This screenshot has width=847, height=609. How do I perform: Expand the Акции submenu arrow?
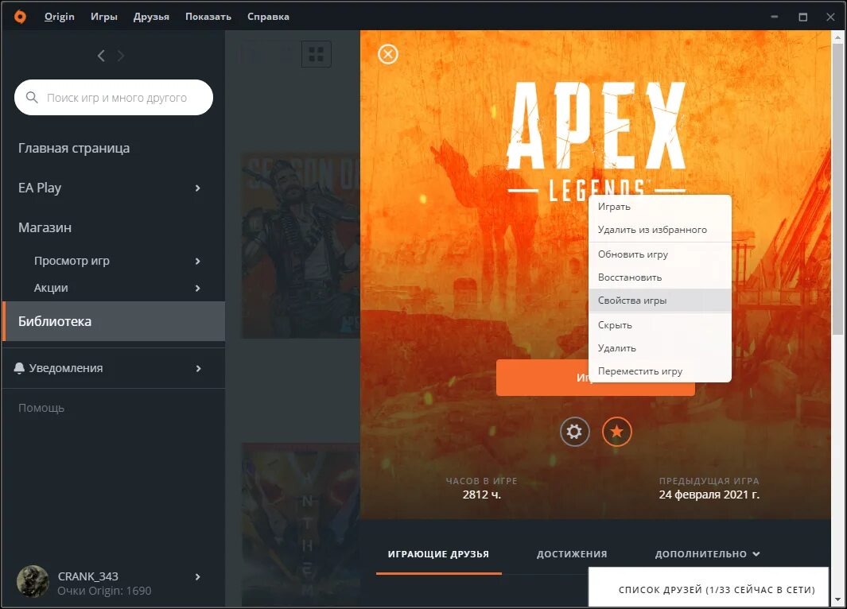point(198,289)
